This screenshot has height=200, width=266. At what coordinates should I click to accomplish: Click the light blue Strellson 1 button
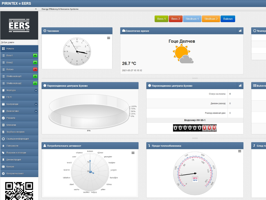[x=192, y=19]
